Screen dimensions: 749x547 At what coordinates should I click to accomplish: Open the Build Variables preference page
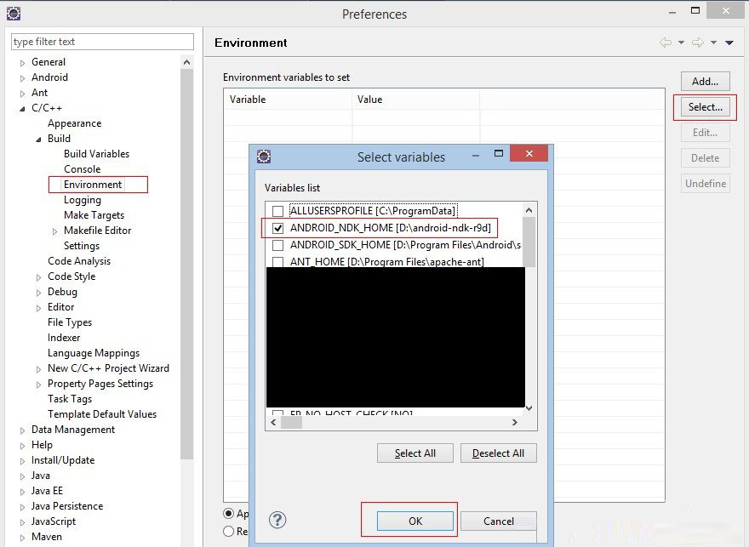coord(96,154)
